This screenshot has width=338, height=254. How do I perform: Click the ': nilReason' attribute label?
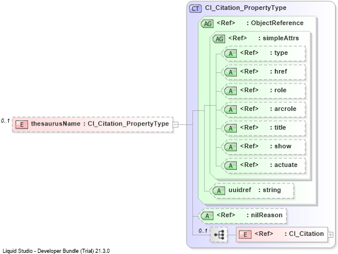point(264,215)
